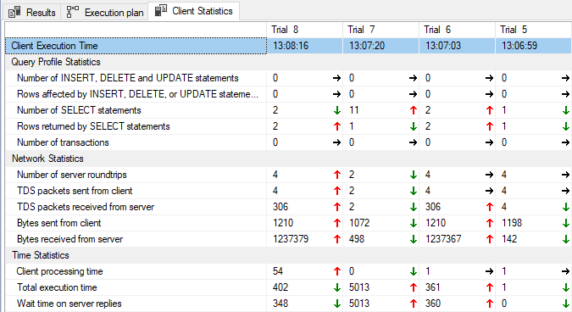Switch to the Execution plan tab
The height and width of the screenshot is (312, 572).
pos(105,12)
